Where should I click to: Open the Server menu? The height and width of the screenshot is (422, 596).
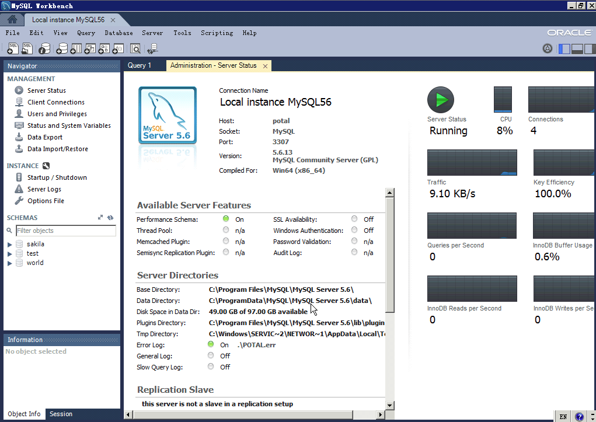click(152, 33)
